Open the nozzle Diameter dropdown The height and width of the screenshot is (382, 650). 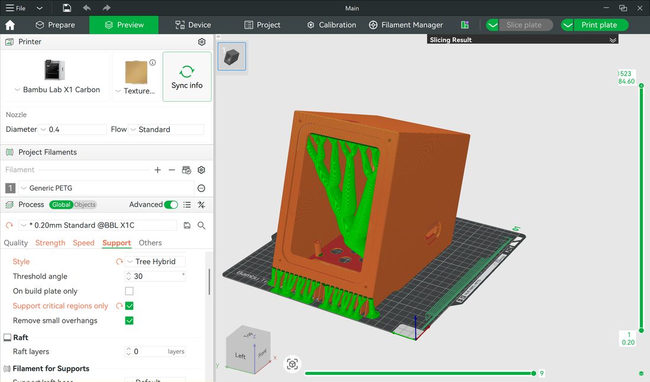pos(73,130)
